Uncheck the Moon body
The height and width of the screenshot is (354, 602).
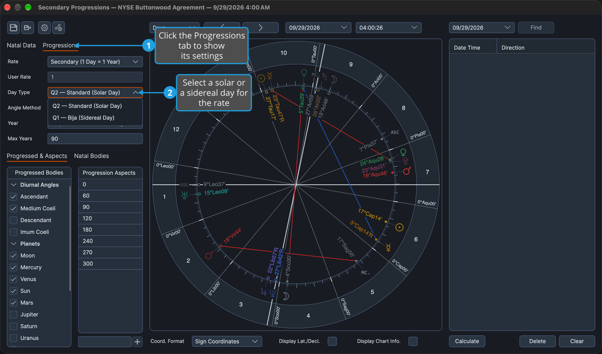tap(14, 256)
